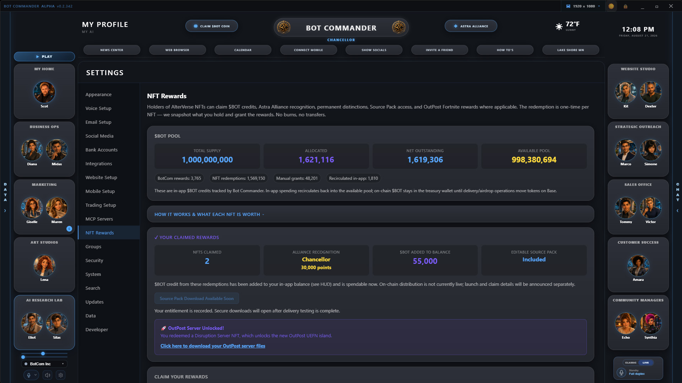Screen dimensions: 682x383
Task: Open the gear settings icon below BotCom Inc
Action: (x=61, y=375)
